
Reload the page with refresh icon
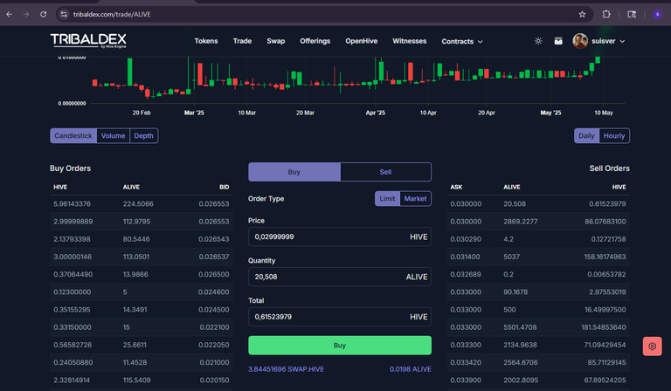coord(43,14)
